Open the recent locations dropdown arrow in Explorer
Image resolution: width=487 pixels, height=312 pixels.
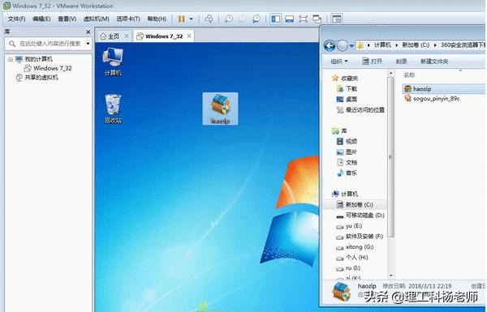(351, 46)
